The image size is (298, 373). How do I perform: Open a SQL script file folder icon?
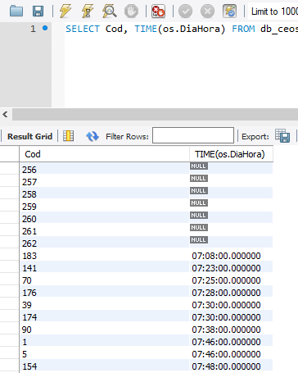pos(16,11)
